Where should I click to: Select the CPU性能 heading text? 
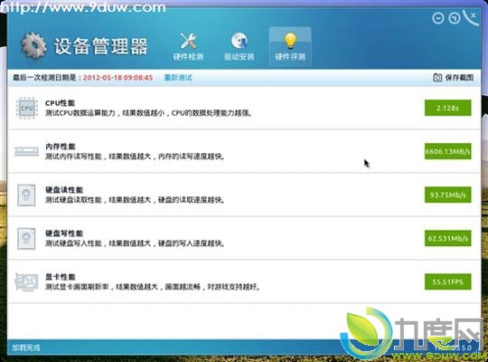pyautogui.click(x=60, y=103)
